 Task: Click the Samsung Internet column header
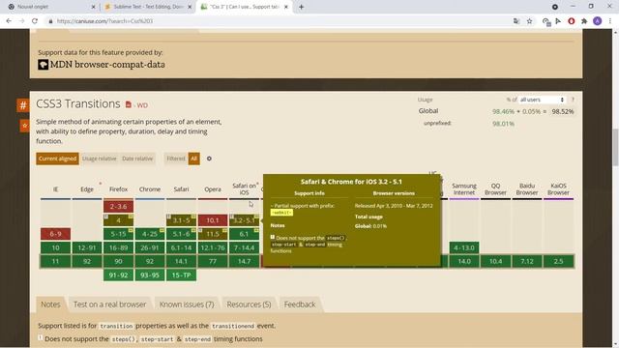(464, 189)
